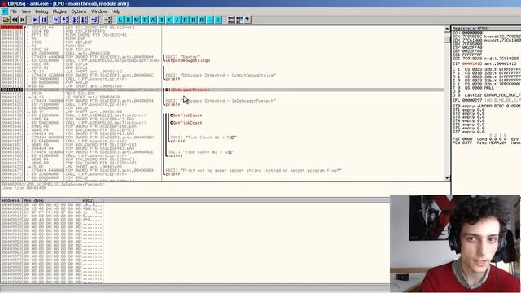Image resolution: width=521 pixels, height=293 pixels.
Task: Click the Trace over toolbar icon
Action: point(84,20)
